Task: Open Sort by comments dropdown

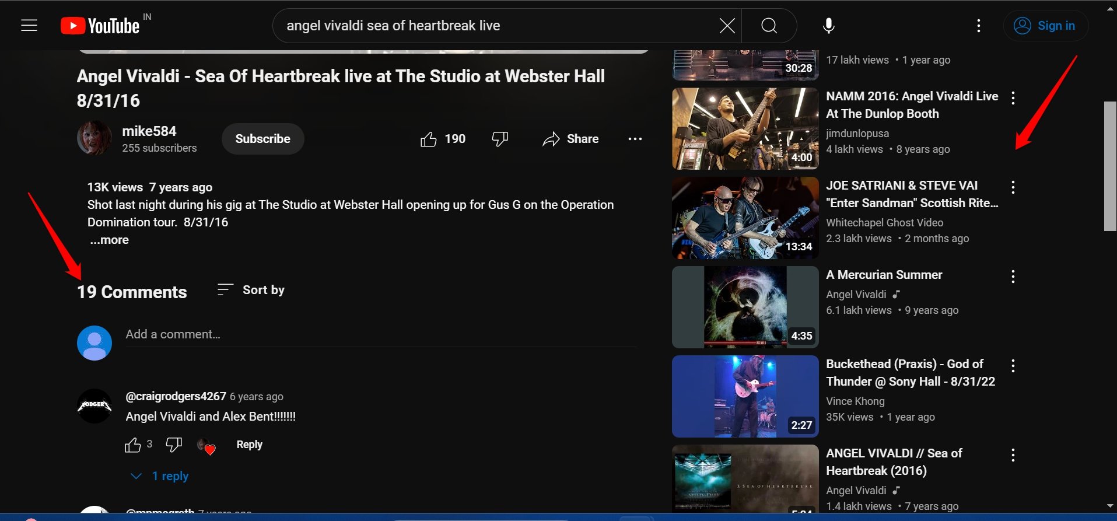Action: (x=251, y=290)
